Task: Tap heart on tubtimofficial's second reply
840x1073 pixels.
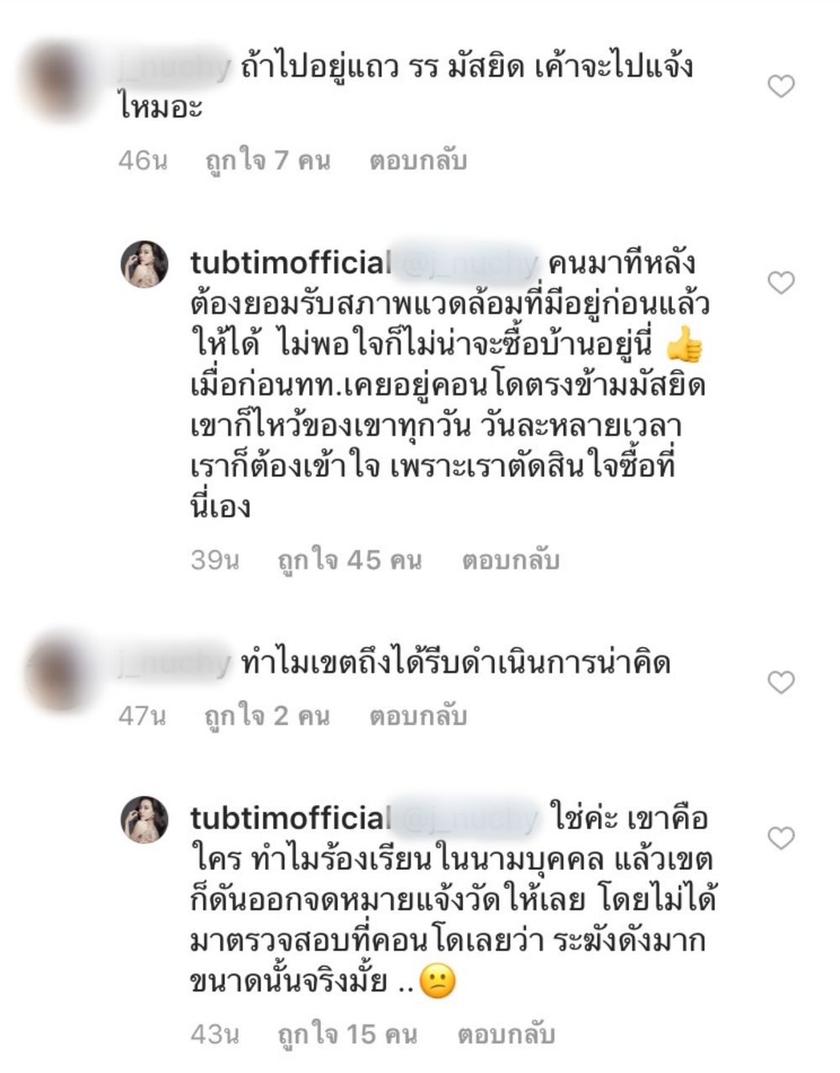Action: click(x=781, y=838)
